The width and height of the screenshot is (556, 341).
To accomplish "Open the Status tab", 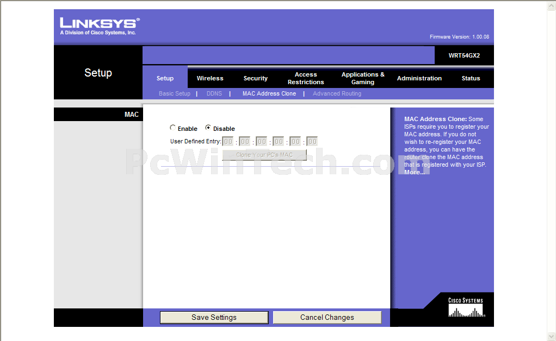I will [471, 78].
